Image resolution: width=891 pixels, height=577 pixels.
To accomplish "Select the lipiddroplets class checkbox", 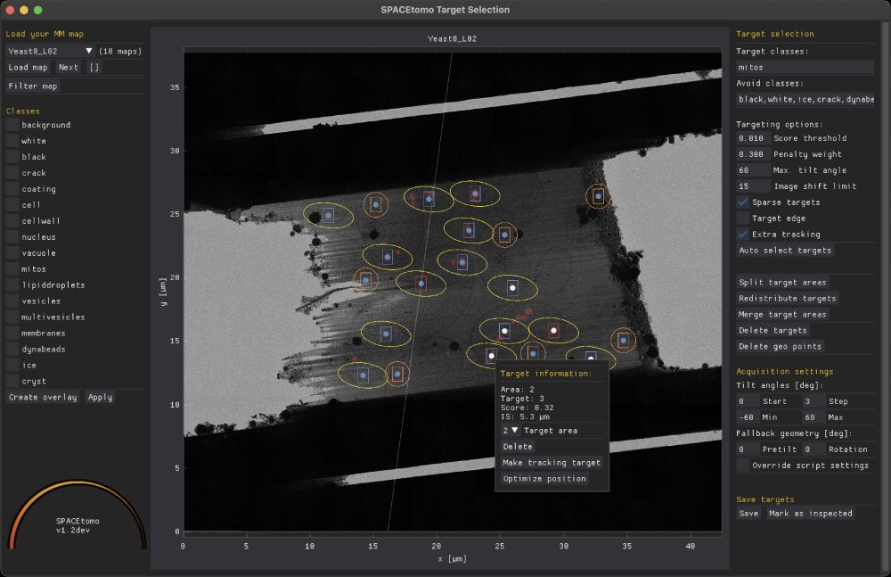I will [x=12, y=285].
